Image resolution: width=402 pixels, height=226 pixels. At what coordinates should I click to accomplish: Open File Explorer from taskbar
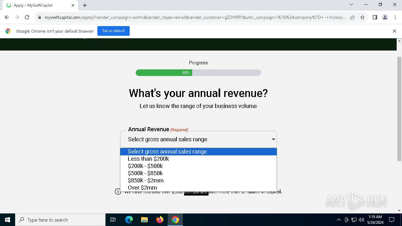point(144,220)
